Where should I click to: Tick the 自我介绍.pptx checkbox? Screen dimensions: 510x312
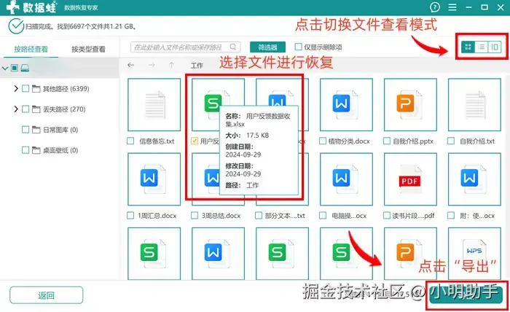[387, 141]
